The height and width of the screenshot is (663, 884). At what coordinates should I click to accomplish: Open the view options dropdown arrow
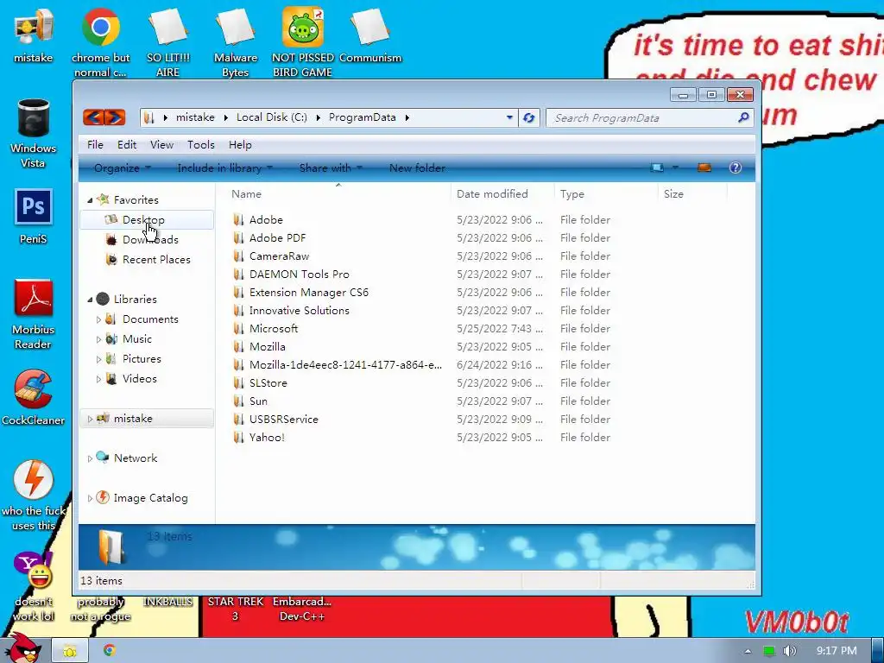pyautogui.click(x=675, y=167)
